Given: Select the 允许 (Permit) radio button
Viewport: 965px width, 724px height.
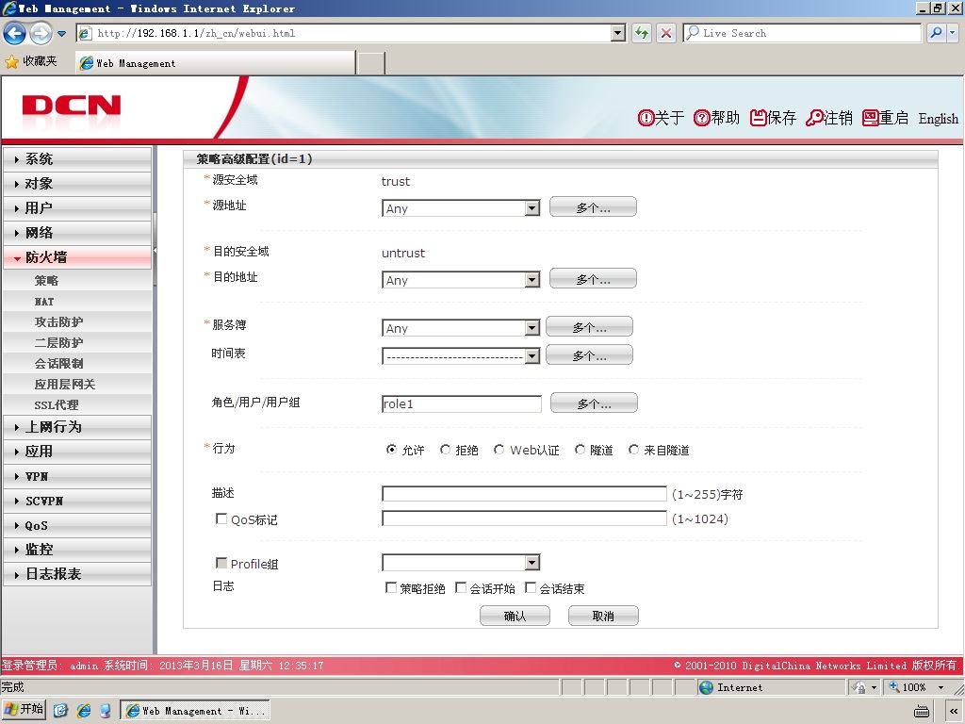Looking at the screenshot, I should pyautogui.click(x=391, y=450).
